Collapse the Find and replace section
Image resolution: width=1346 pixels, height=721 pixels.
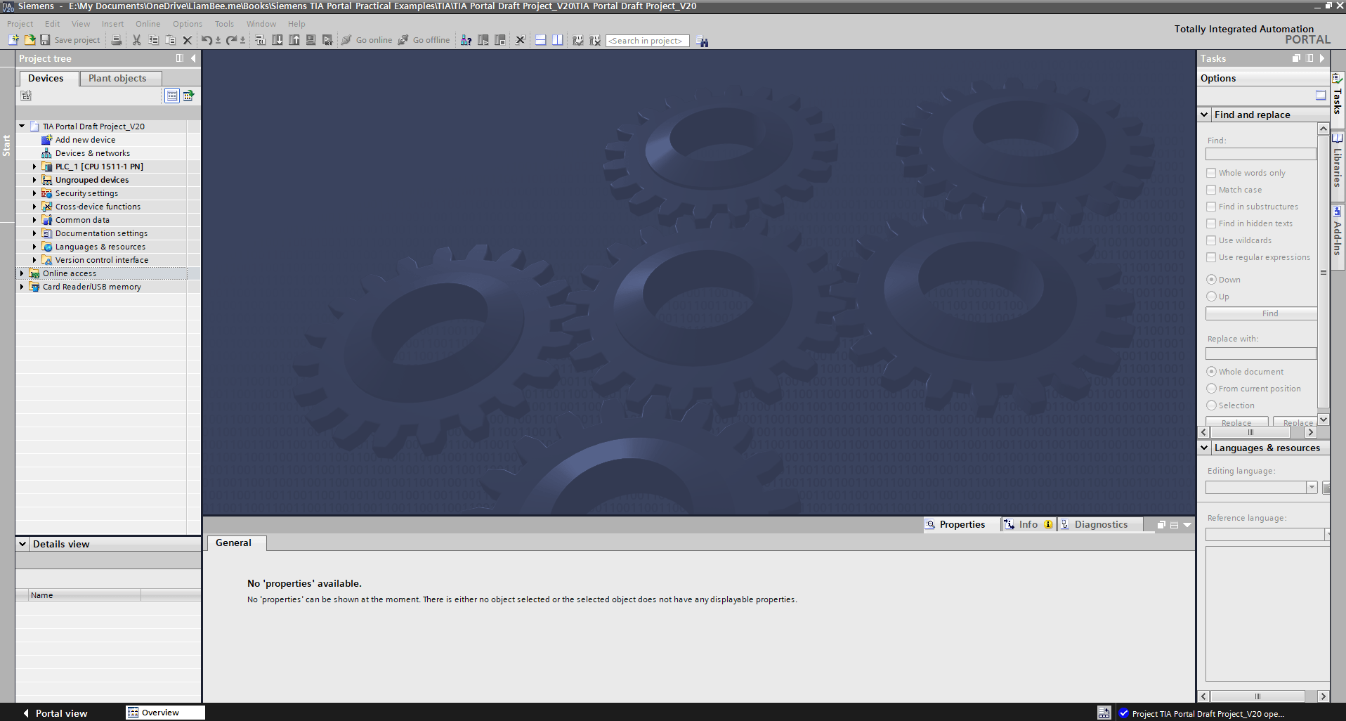tap(1204, 115)
